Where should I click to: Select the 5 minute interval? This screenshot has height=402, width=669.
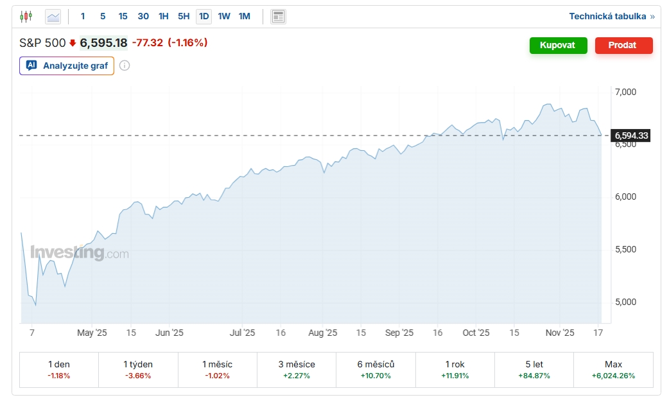(103, 16)
